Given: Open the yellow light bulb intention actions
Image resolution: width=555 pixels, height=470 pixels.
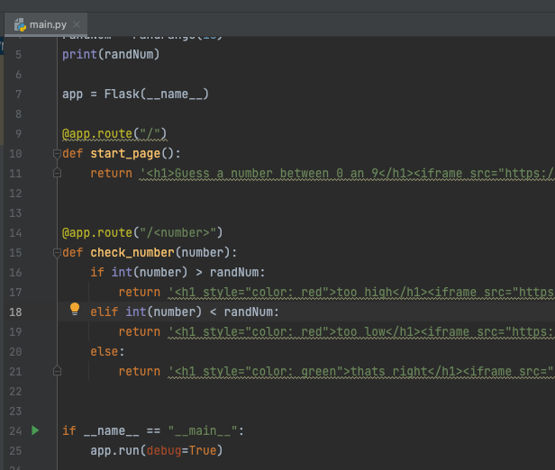Looking at the screenshot, I should point(75,309).
